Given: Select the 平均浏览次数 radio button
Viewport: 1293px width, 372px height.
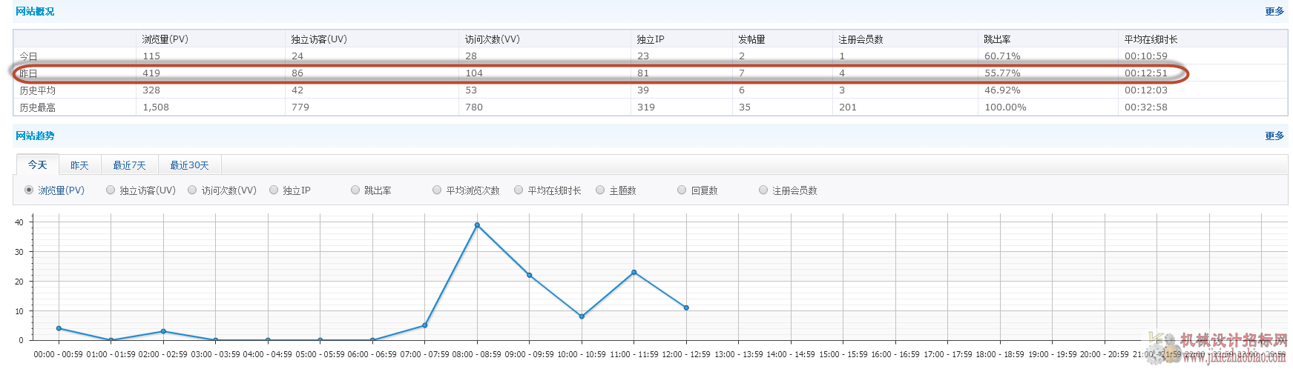Looking at the screenshot, I should click(437, 190).
